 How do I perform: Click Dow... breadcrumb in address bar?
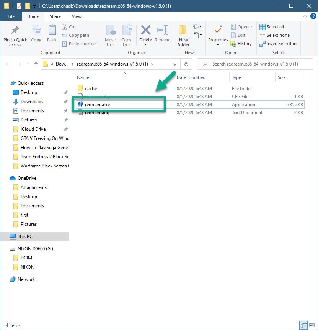click(62, 64)
